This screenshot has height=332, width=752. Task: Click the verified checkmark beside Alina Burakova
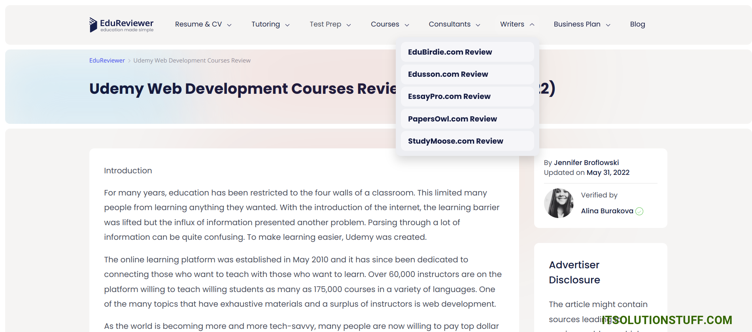click(639, 211)
